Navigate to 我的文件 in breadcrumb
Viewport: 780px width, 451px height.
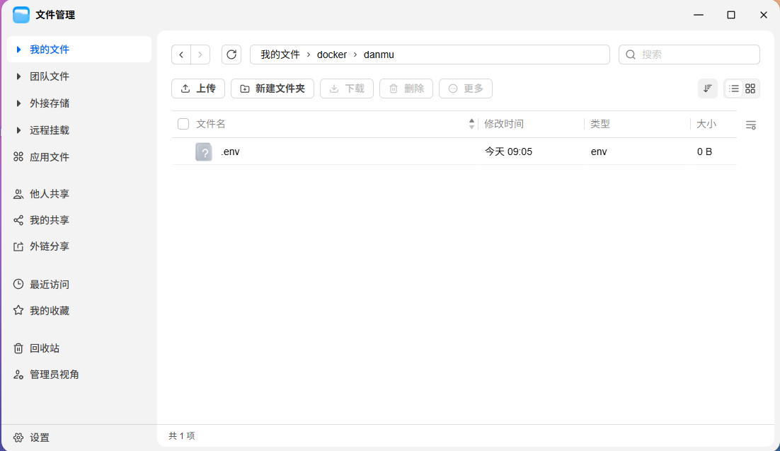280,55
